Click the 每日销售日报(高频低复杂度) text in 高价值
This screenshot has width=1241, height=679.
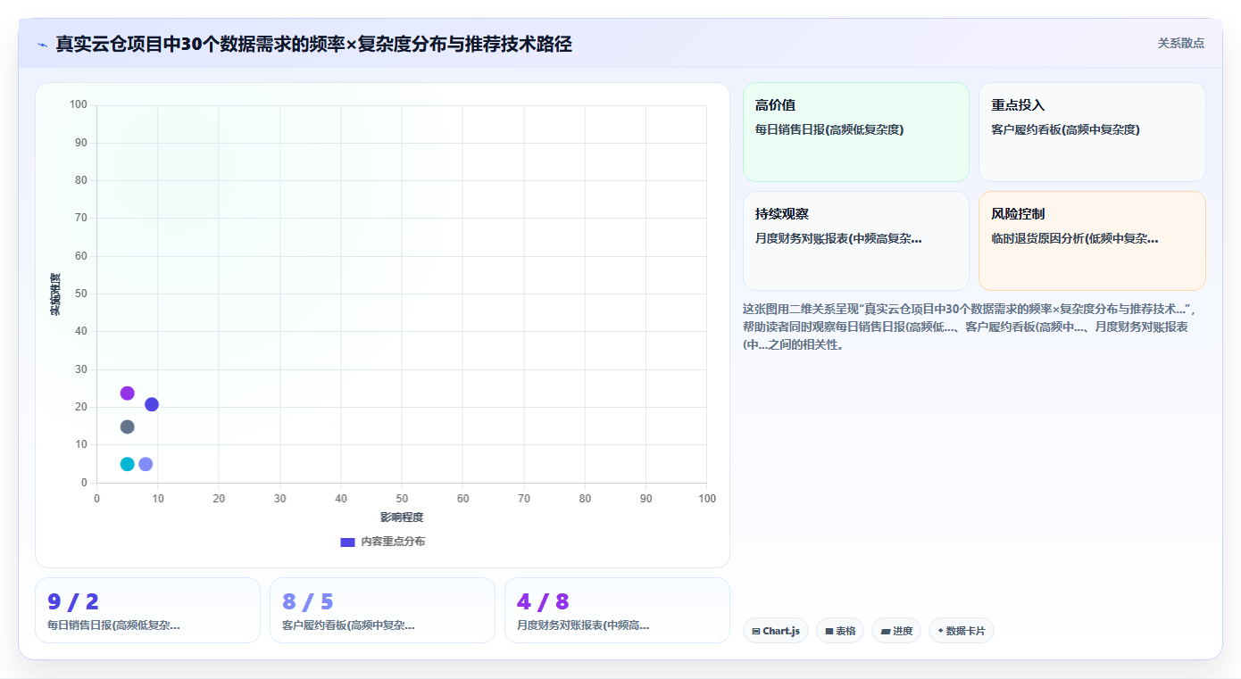click(829, 129)
